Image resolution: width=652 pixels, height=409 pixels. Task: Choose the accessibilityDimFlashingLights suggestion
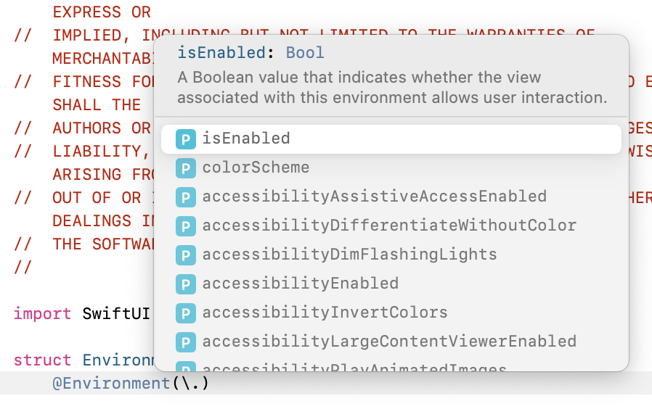[391, 255]
